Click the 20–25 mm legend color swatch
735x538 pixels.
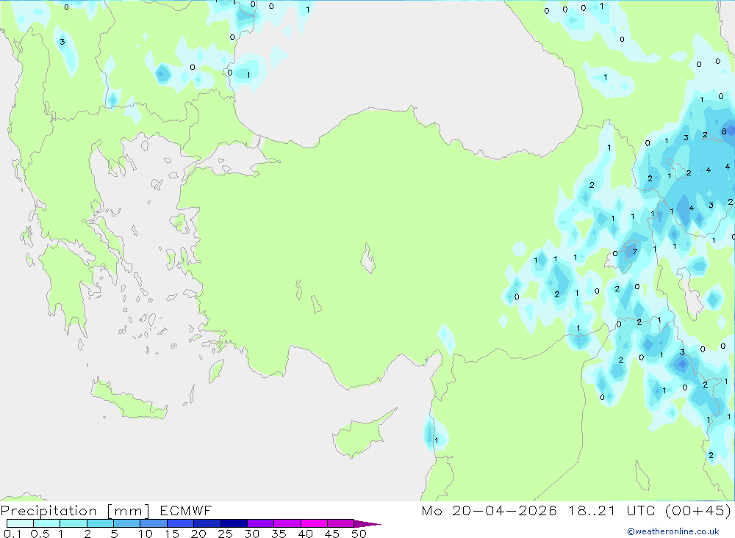point(207,523)
